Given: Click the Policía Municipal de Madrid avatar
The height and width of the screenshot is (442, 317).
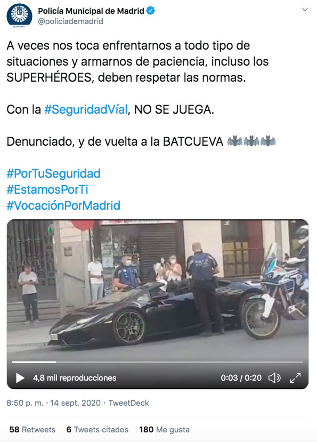Looking at the screenshot, I should [19, 15].
